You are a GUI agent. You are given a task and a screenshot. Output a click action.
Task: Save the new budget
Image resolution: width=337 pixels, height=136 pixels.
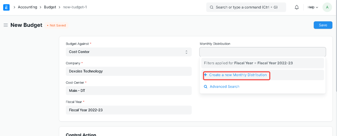[323, 25]
